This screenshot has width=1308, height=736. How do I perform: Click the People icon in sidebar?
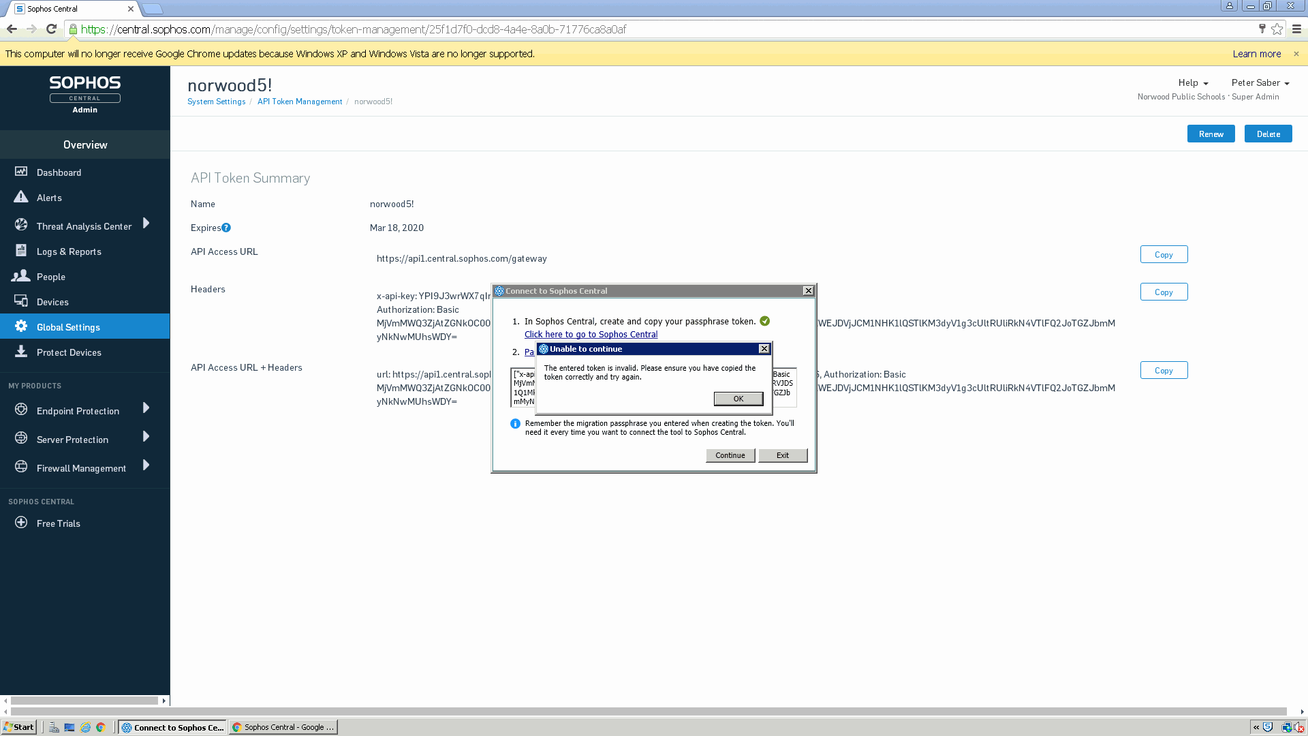pyautogui.click(x=21, y=275)
